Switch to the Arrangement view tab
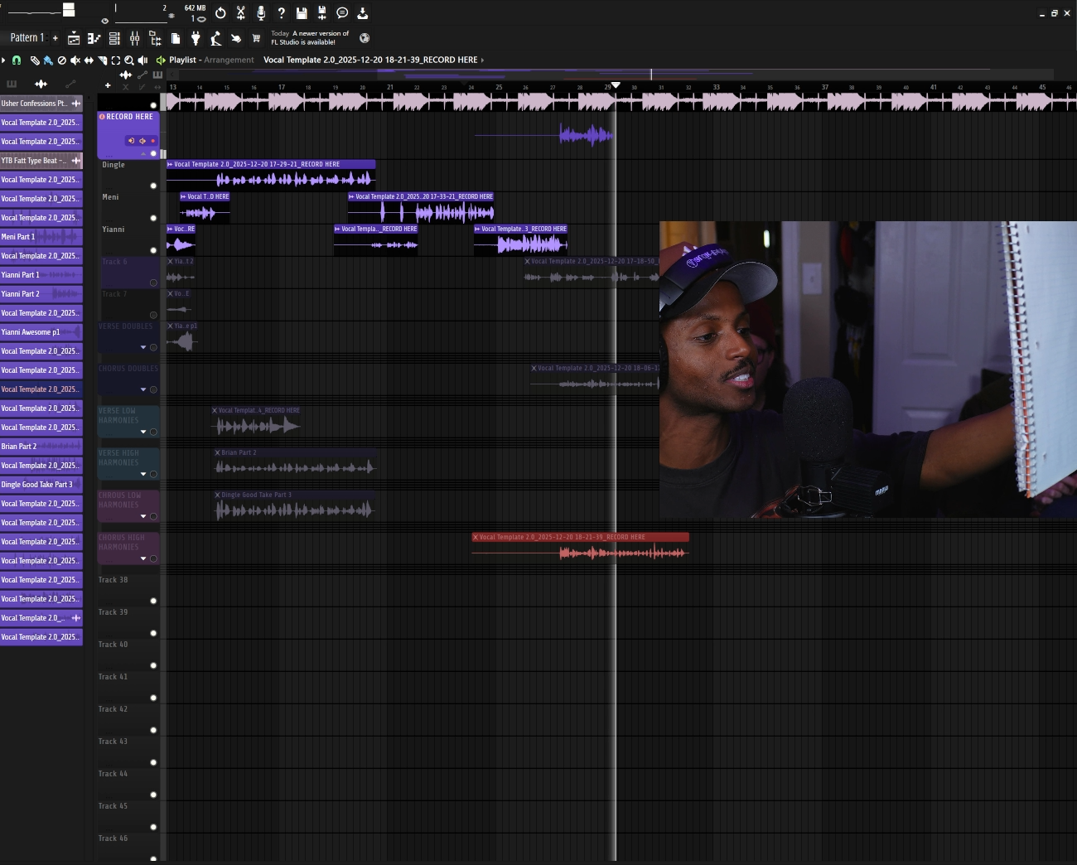Viewport: 1077px width, 865px height. (229, 60)
